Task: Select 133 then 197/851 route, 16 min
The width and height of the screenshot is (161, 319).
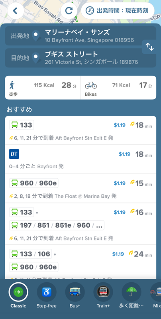Action: 80,224
